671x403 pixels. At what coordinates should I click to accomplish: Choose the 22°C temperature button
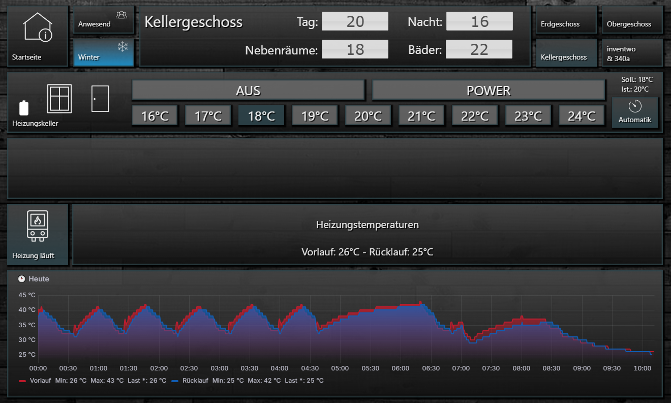click(475, 116)
